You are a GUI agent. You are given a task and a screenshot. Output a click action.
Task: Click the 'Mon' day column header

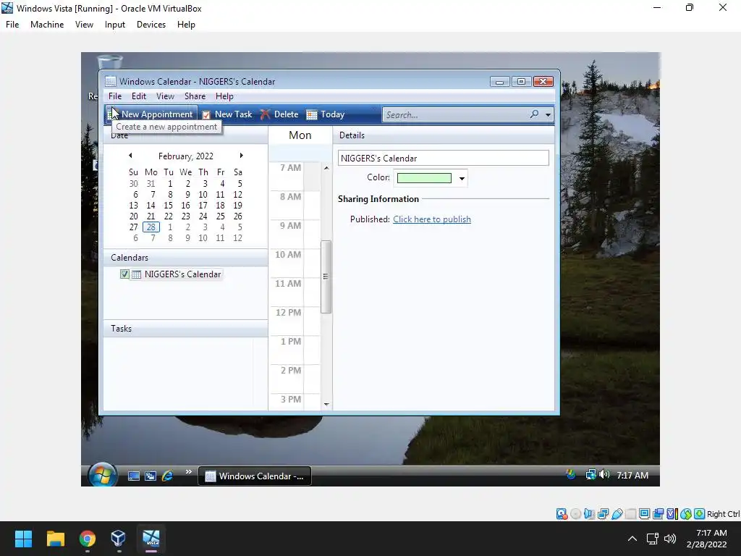click(300, 135)
